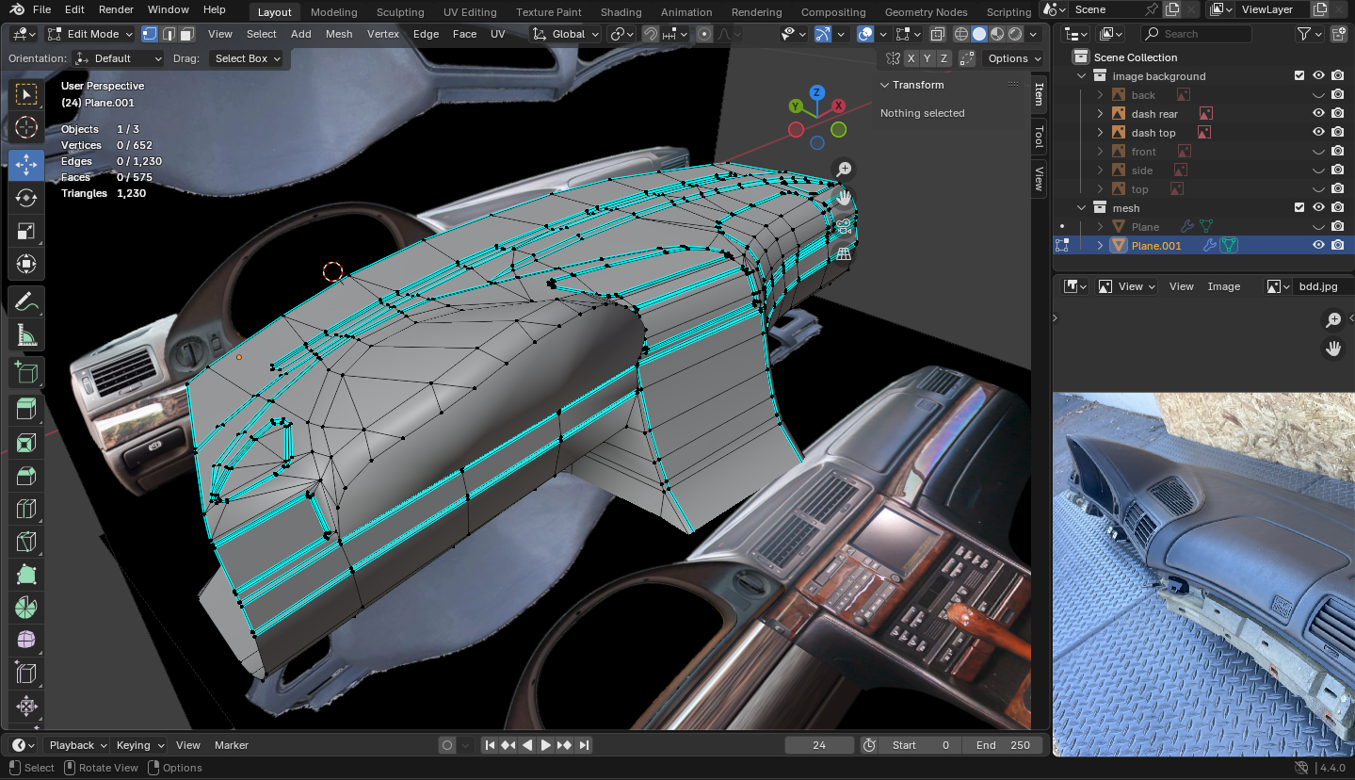Select the Scale tool
This screenshot has width=1355, height=780.
26,231
